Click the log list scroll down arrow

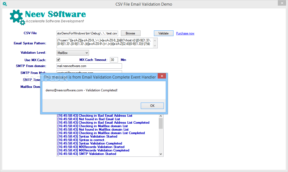161,154
